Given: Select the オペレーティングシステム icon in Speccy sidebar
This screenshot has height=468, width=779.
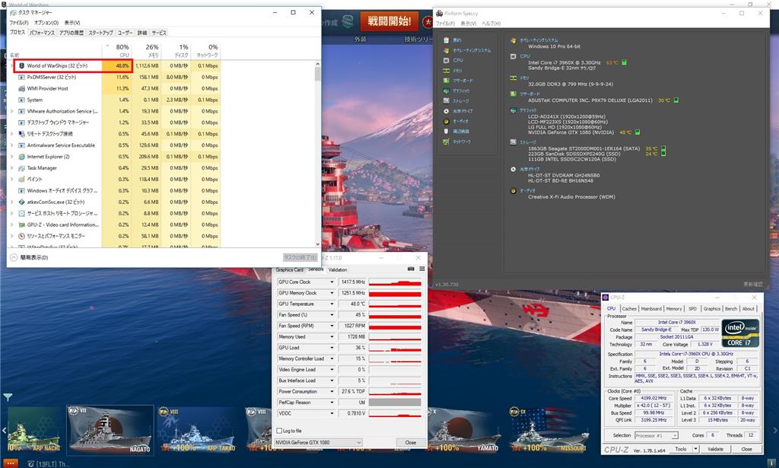Looking at the screenshot, I should 446,50.
